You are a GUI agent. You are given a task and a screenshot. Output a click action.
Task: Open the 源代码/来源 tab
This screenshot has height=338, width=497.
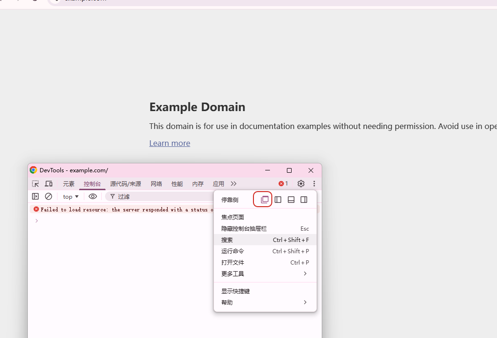pyautogui.click(x=125, y=184)
